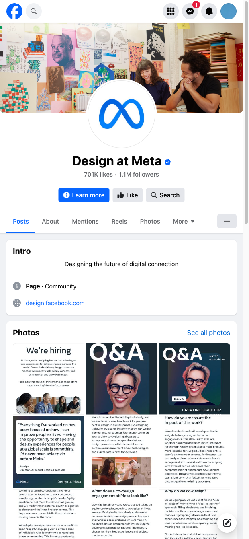This screenshot has height=539, width=249.
Task: Open the More tab dropdown
Action: tap(183, 221)
